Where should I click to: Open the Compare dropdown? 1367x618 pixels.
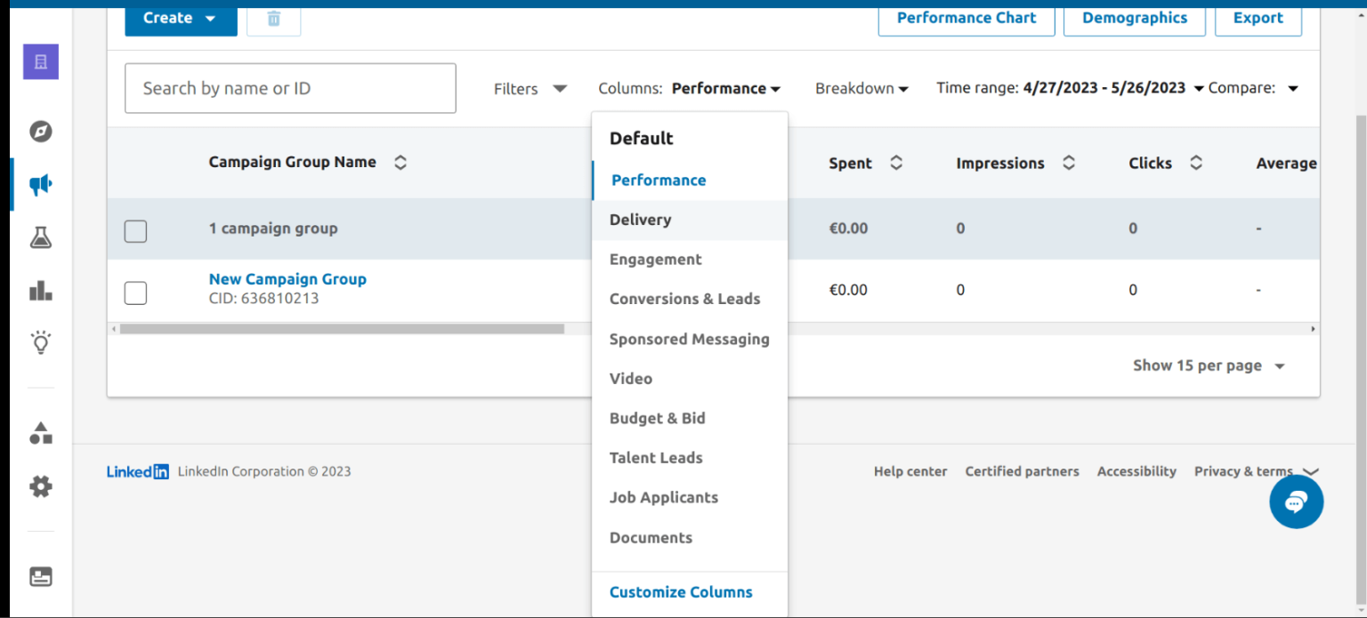tap(1253, 88)
